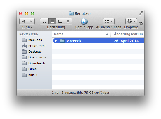The image size is (161, 119).
Task: Open Desktop folder in the sidebar
Action: click(x=34, y=51)
